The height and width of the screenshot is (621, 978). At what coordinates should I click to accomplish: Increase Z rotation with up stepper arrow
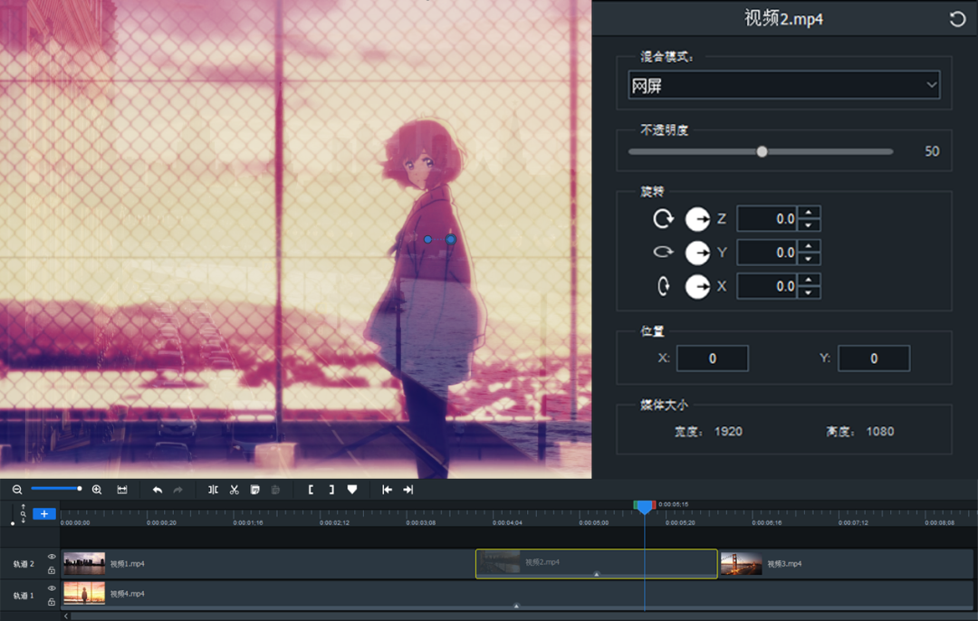(809, 213)
